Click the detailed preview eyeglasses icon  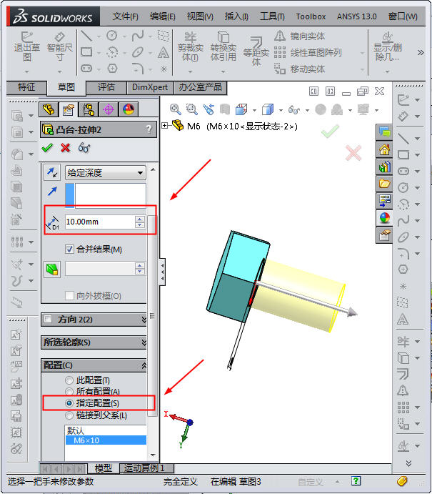84,147
